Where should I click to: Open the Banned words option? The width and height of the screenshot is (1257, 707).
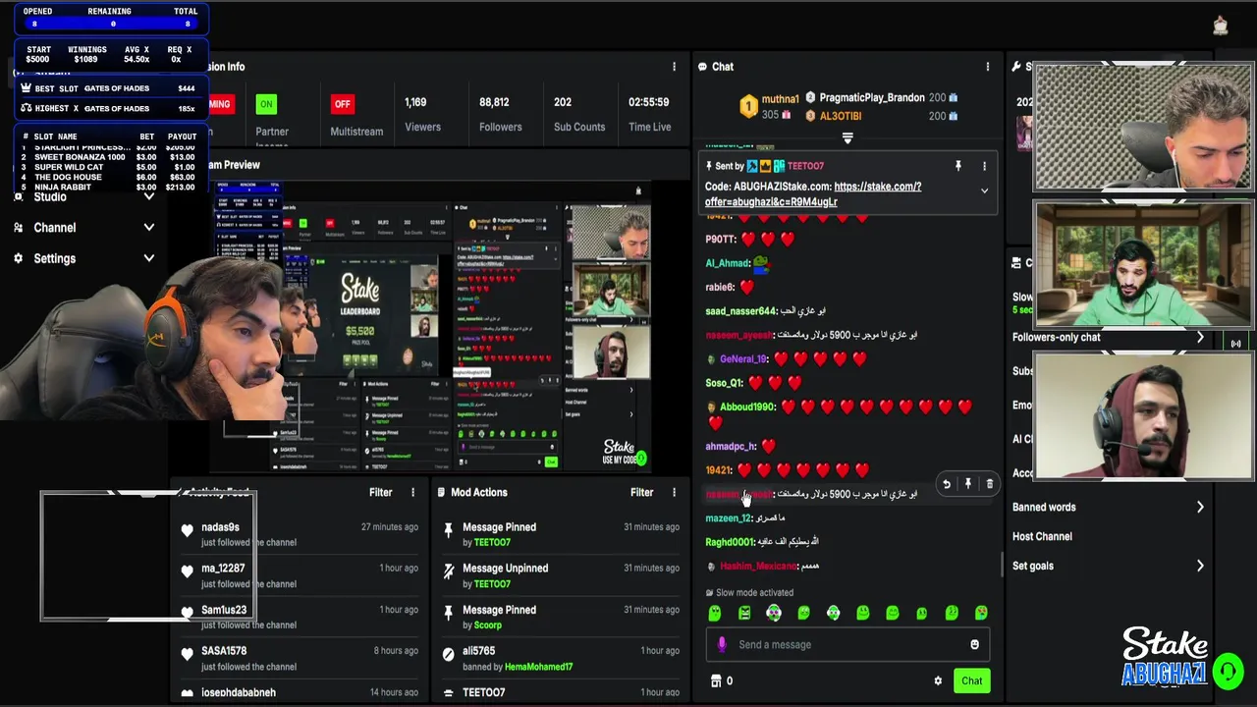click(1044, 508)
